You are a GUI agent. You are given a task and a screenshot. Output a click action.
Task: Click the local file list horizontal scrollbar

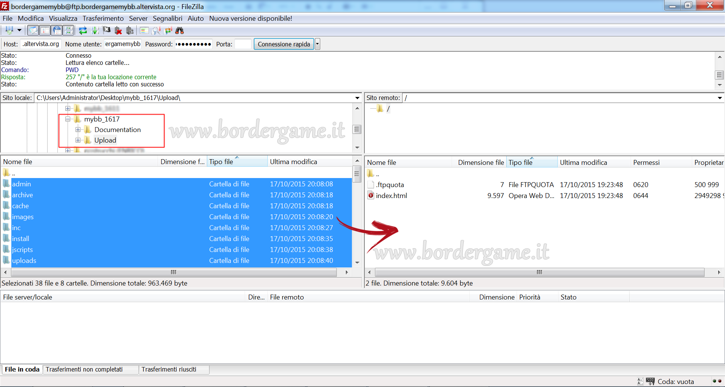pos(174,272)
